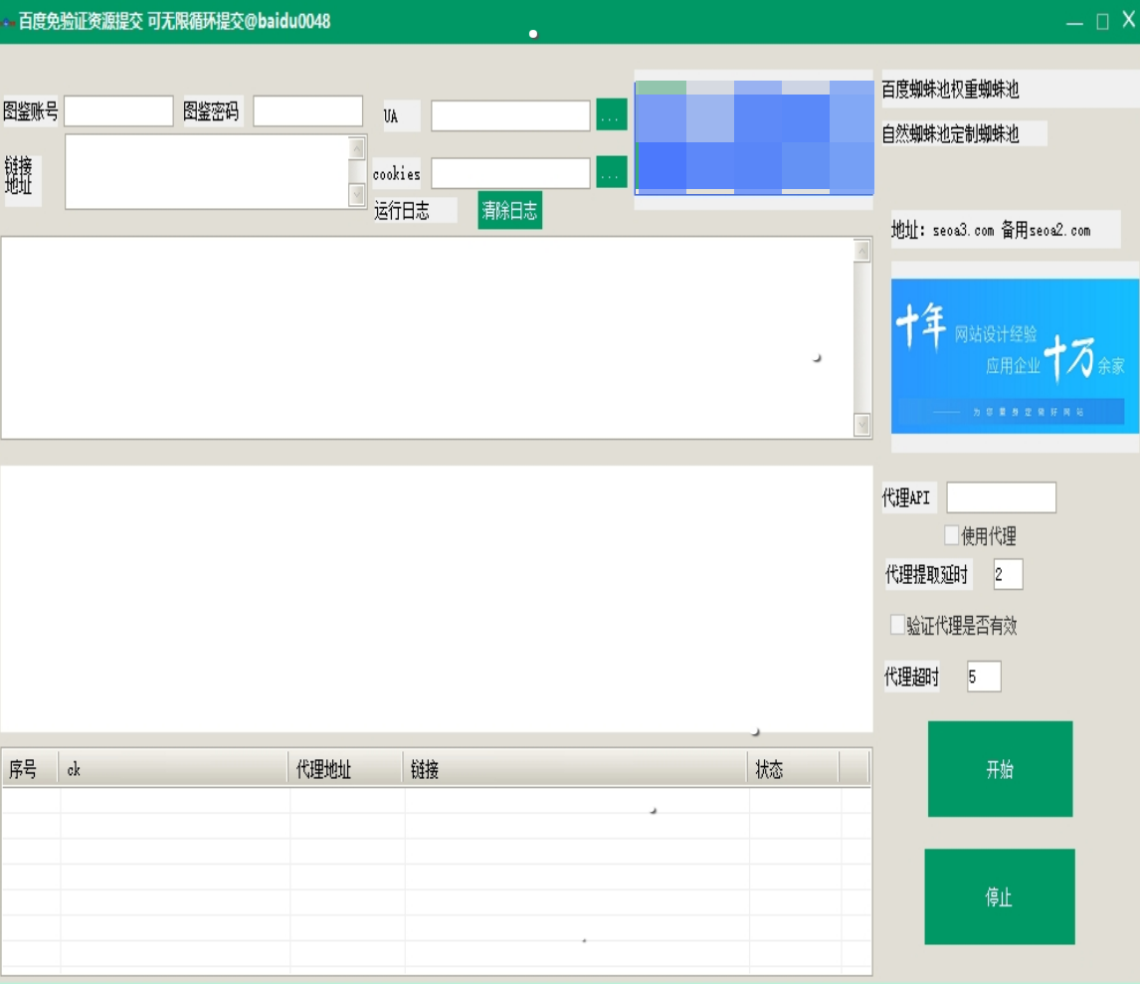Image resolution: width=1140 pixels, height=984 pixels.
Task: Click the browse button next to cookies field
Action: click(x=611, y=172)
